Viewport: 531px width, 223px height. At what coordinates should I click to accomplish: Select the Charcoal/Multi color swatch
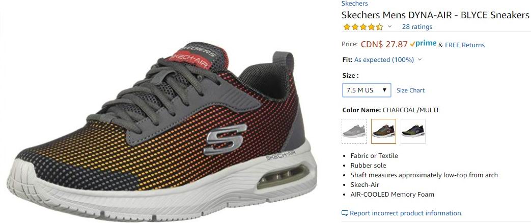[383, 131]
